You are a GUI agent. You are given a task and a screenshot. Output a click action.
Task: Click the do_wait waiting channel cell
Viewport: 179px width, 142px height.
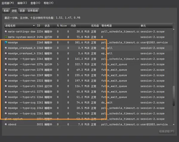coord(107,103)
